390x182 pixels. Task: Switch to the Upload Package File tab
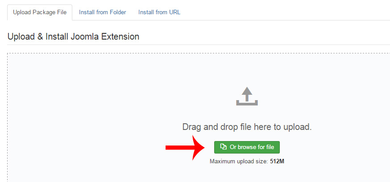click(x=40, y=12)
